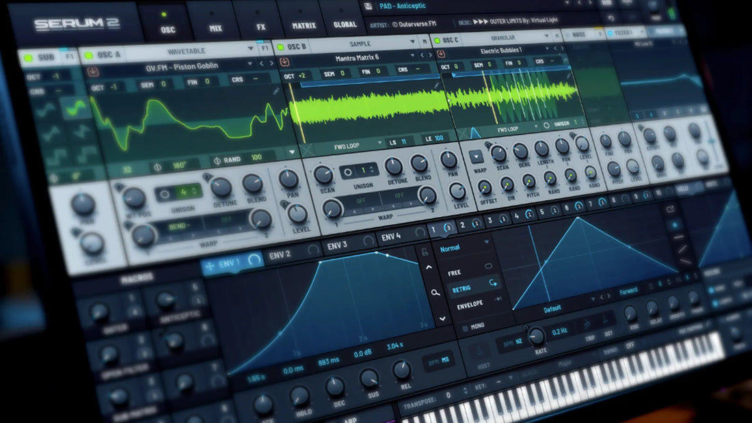Click the previous preset arrow in header
The width and height of the screenshot is (752, 423).
pos(580,3)
